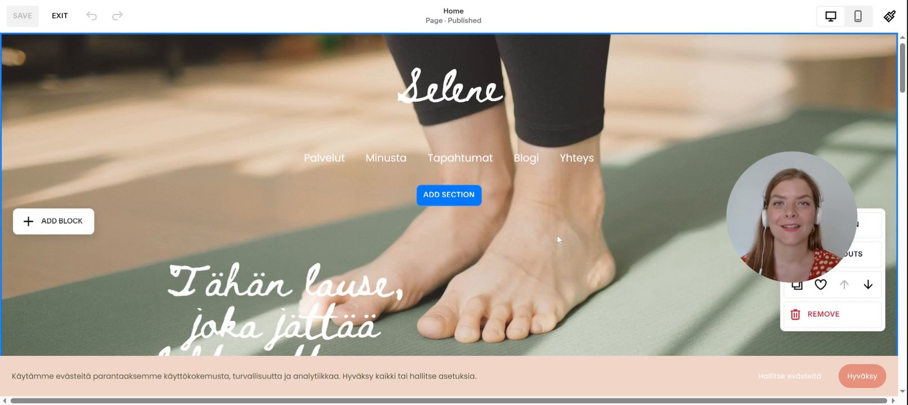The width and height of the screenshot is (908, 405).
Task: Click the 'Page · Published' status text
Action: point(453,21)
